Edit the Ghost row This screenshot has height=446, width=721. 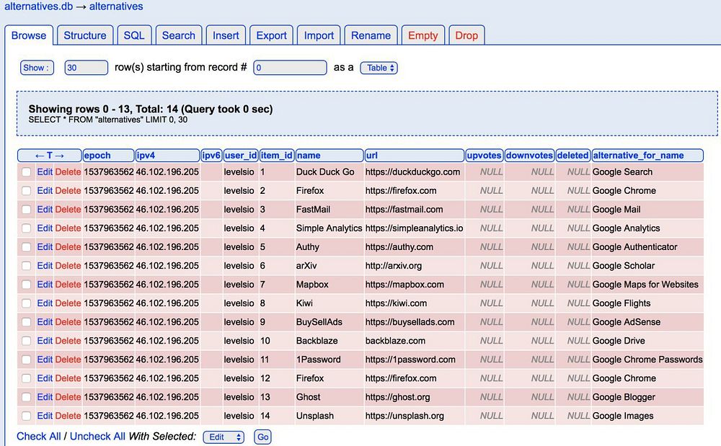[45, 397]
